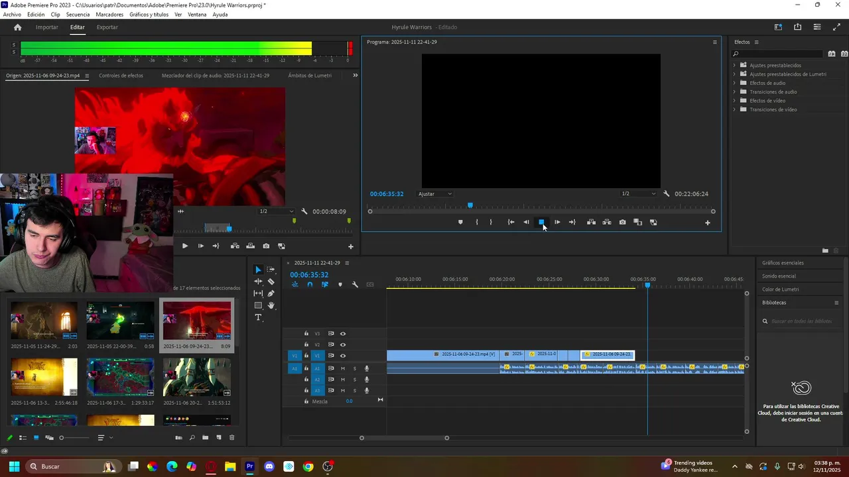Image resolution: width=849 pixels, height=477 pixels.
Task: Expand the Efectos de audio folder
Action: (734, 83)
